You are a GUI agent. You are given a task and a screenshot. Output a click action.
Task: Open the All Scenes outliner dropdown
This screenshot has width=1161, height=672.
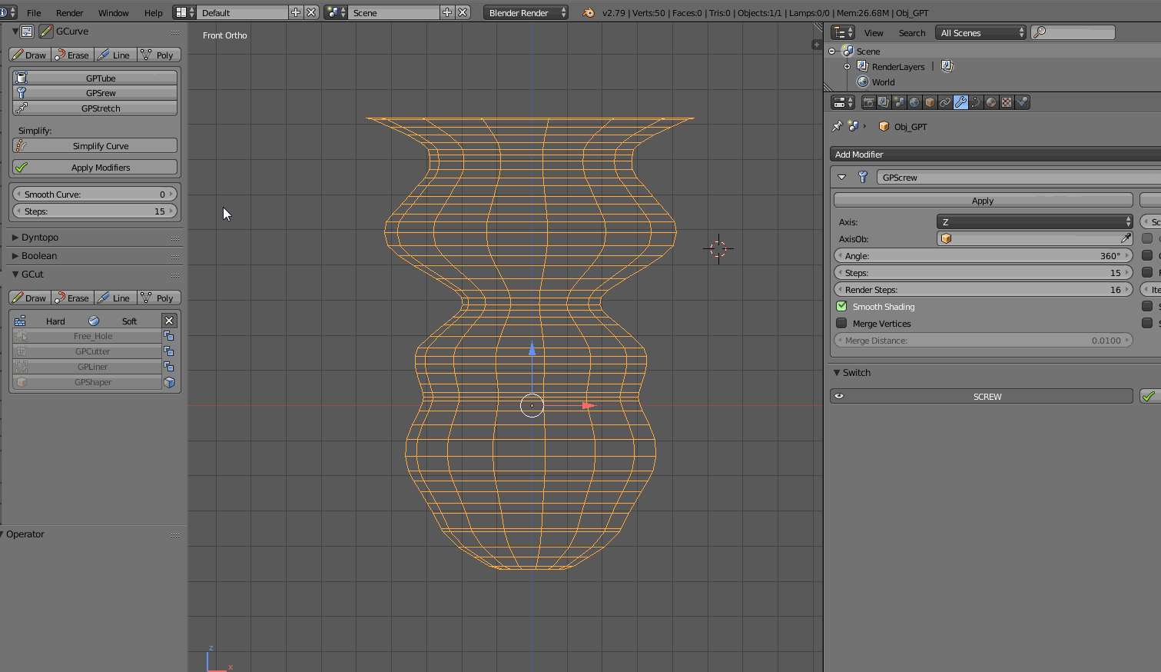coord(980,32)
